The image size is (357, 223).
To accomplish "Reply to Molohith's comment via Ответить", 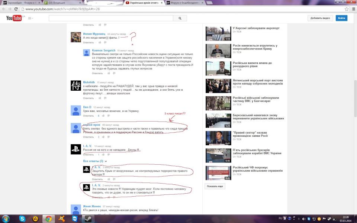I will tap(89, 98).
